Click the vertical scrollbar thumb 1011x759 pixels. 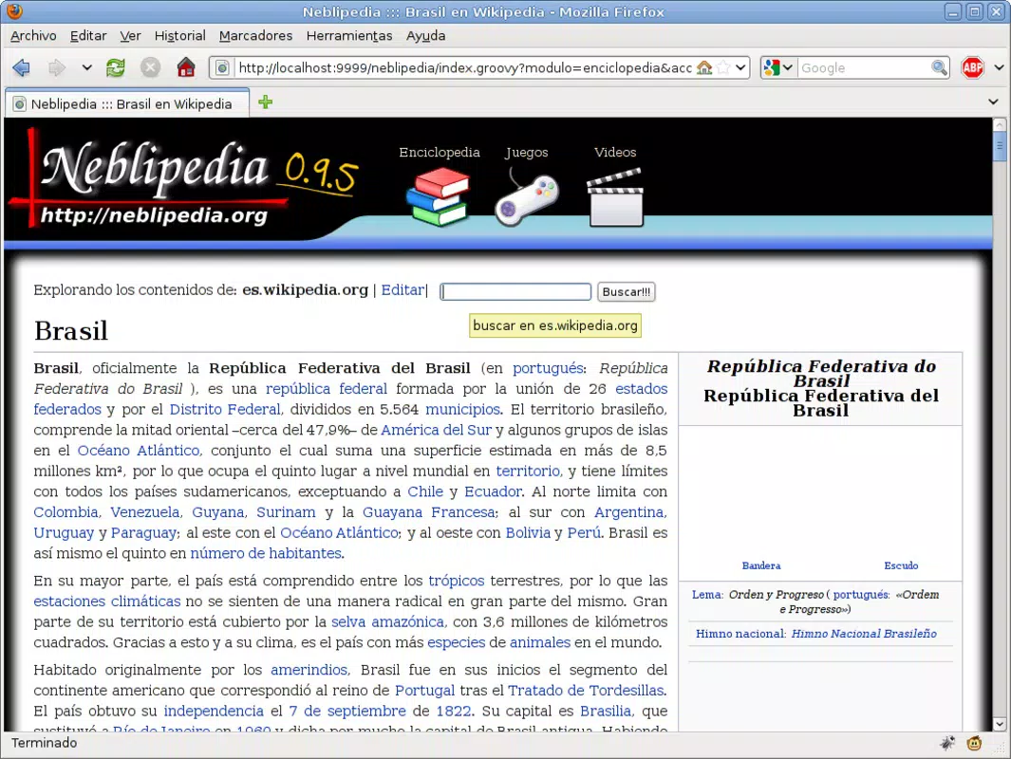click(x=1000, y=145)
